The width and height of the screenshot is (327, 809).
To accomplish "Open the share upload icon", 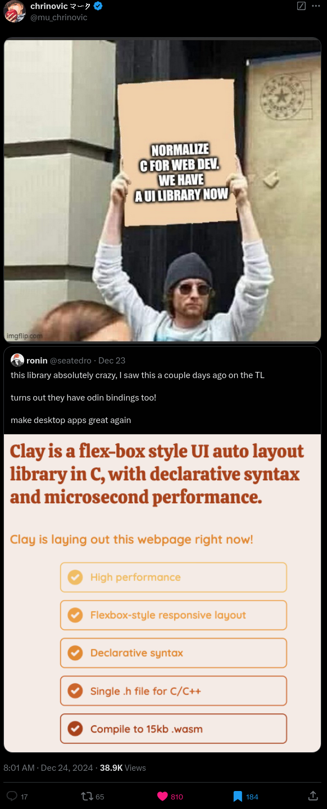I will tap(314, 796).
